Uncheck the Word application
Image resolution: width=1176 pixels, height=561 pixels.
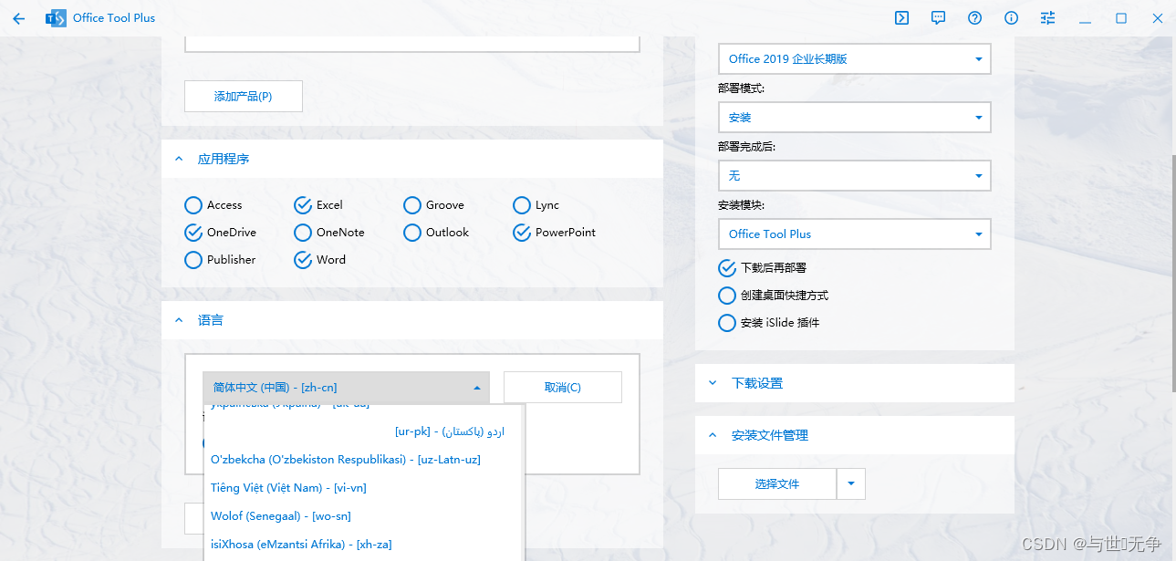tap(320, 260)
